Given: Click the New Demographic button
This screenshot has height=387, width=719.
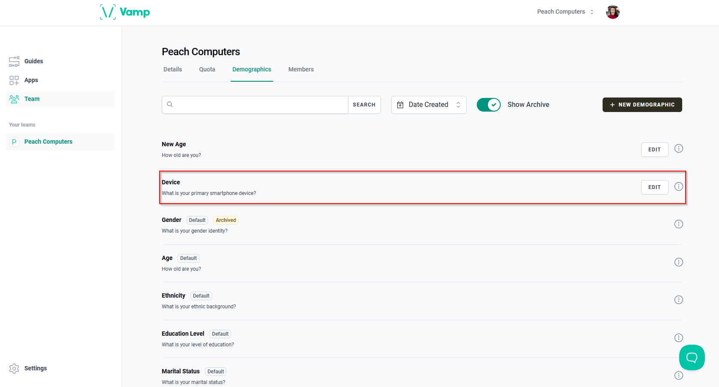Looking at the screenshot, I should pyautogui.click(x=642, y=105).
